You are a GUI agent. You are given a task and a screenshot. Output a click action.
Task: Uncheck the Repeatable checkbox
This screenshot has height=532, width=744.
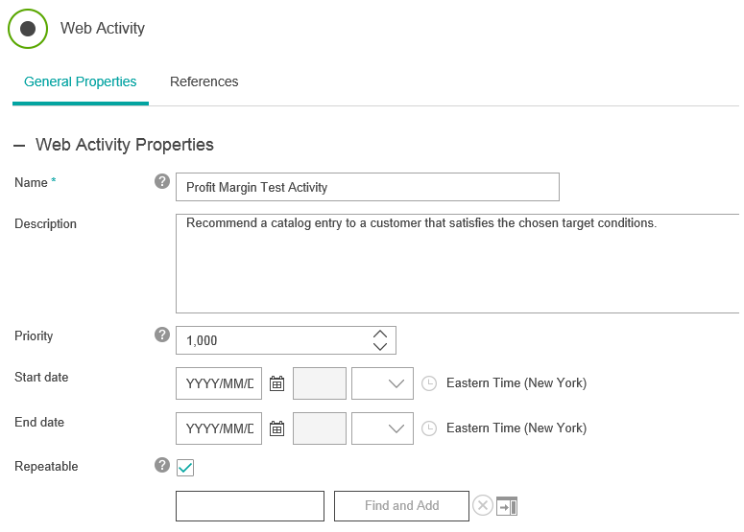click(x=185, y=467)
